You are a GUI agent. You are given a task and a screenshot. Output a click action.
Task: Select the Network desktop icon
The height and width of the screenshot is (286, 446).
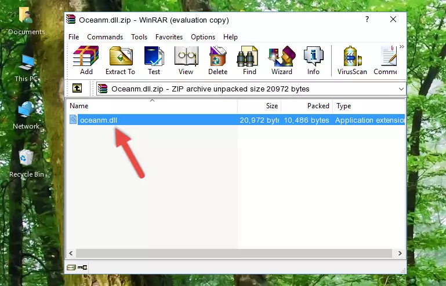(26, 115)
